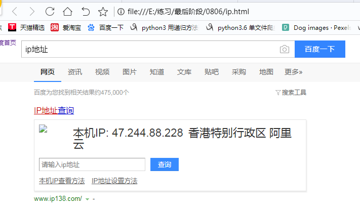Click the blue 百度一下 search button
Image resolution: width=360 pixels, height=210 pixels.
tap(320, 49)
